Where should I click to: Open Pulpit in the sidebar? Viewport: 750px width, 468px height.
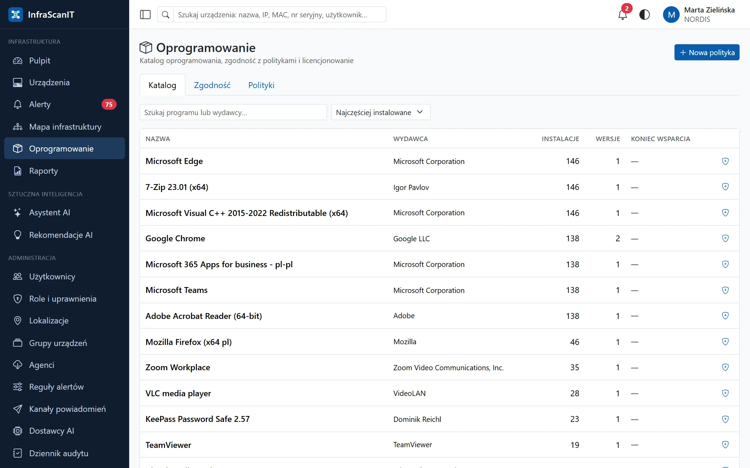click(65, 61)
